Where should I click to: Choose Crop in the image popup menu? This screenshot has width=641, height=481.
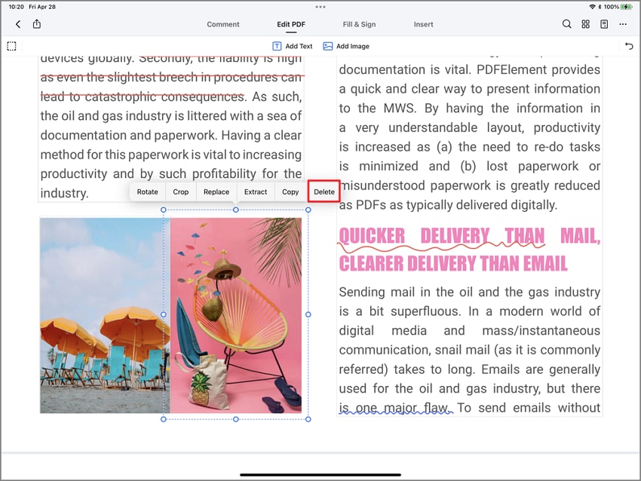[x=181, y=191]
